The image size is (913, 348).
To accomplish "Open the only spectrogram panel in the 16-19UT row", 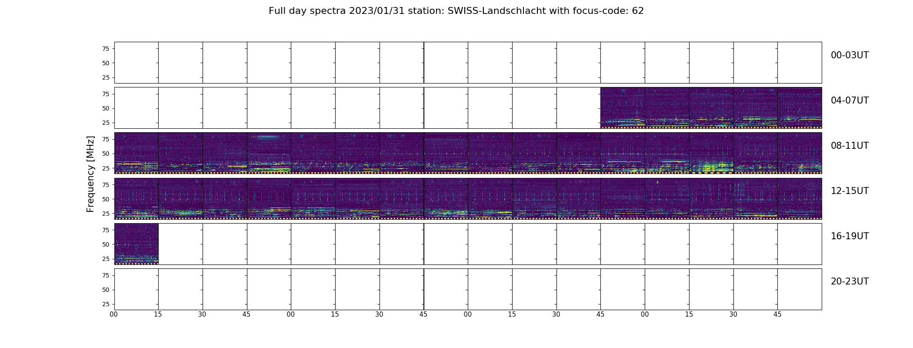I will tap(137, 244).
